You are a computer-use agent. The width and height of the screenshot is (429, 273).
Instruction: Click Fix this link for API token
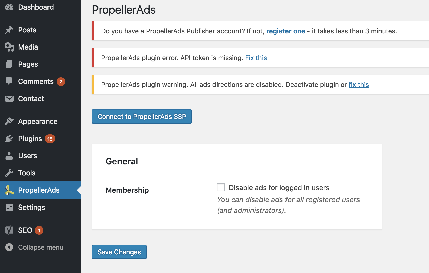click(256, 58)
